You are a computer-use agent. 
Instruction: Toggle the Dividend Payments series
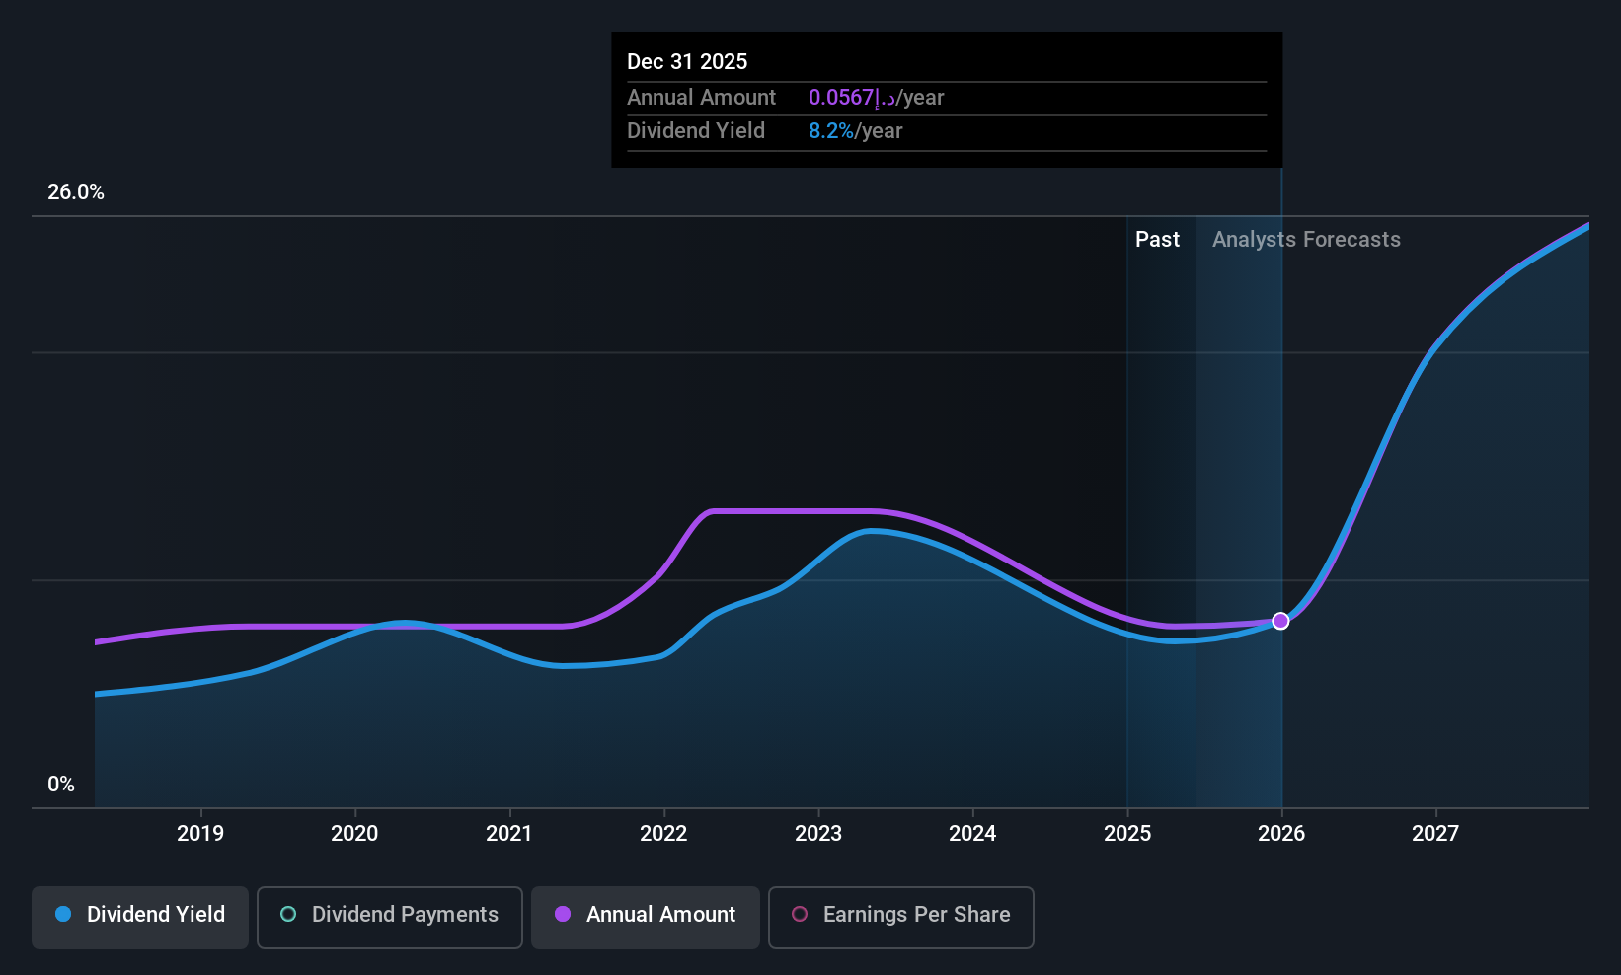click(x=390, y=918)
